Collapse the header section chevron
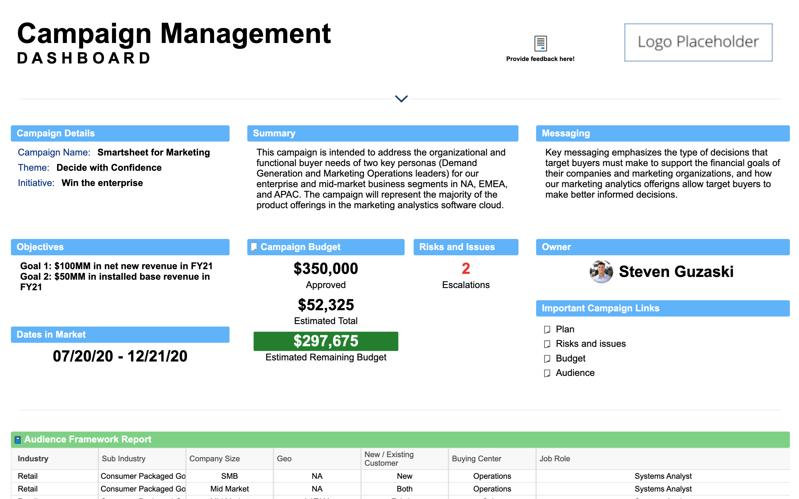This screenshot has height=499, width=799. click(x=401, y=98)
